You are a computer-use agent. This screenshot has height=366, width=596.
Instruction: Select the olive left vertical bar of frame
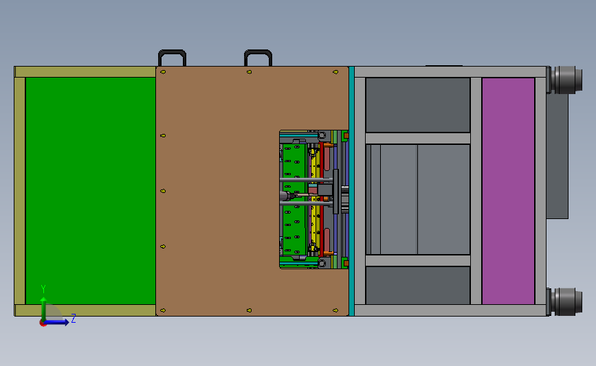20,191
